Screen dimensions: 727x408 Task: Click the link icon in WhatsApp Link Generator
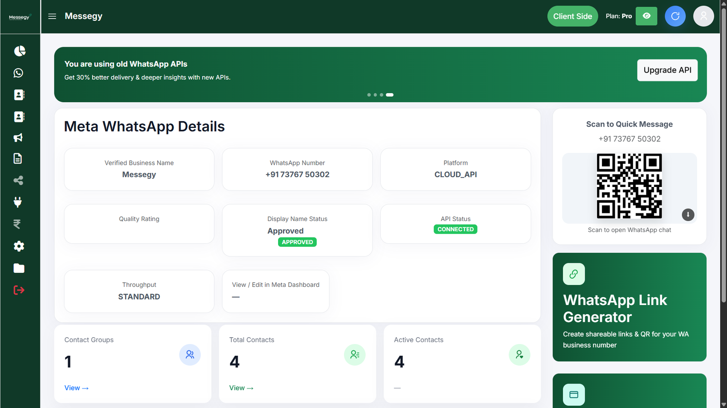coord(574,274)
